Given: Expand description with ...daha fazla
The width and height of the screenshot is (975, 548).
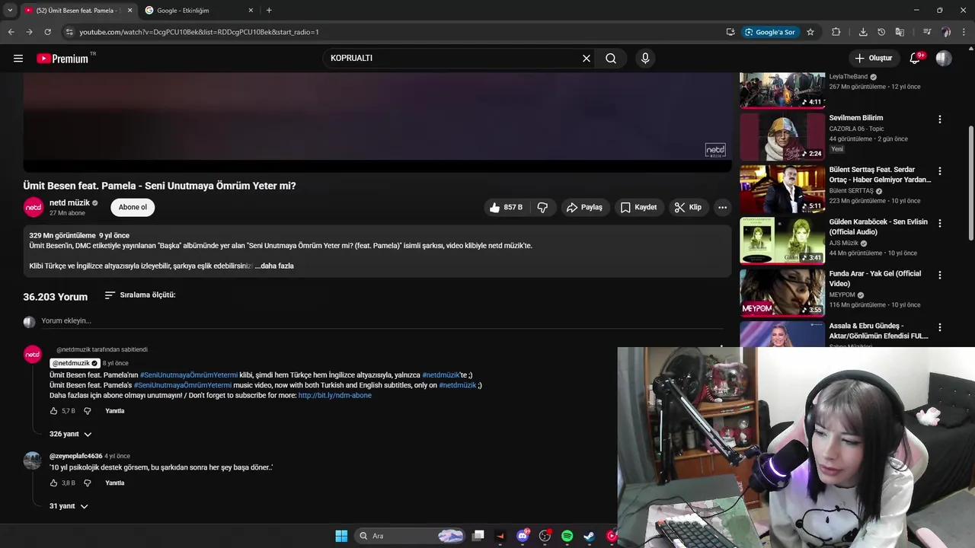Looking at the screenshot, I should (274, 266).
